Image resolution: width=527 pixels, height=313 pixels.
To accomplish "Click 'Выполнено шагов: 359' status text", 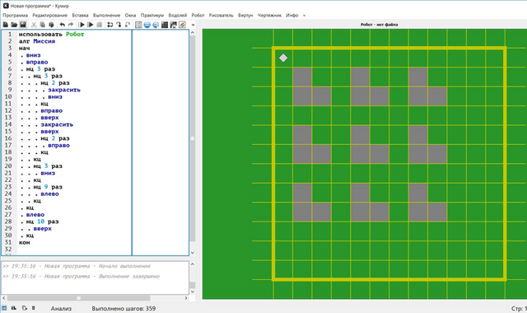I will click(x=124, y=308).
